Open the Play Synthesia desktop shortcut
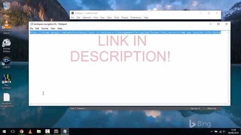The image size is (241, 135). click(6, 82)
